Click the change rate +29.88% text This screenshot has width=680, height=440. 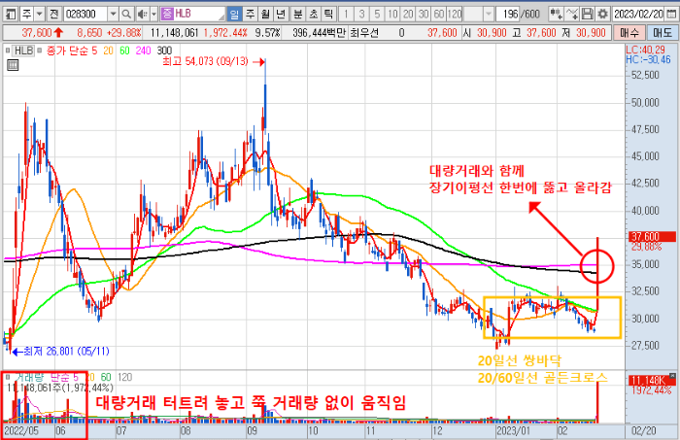click(x=124, y=32)
